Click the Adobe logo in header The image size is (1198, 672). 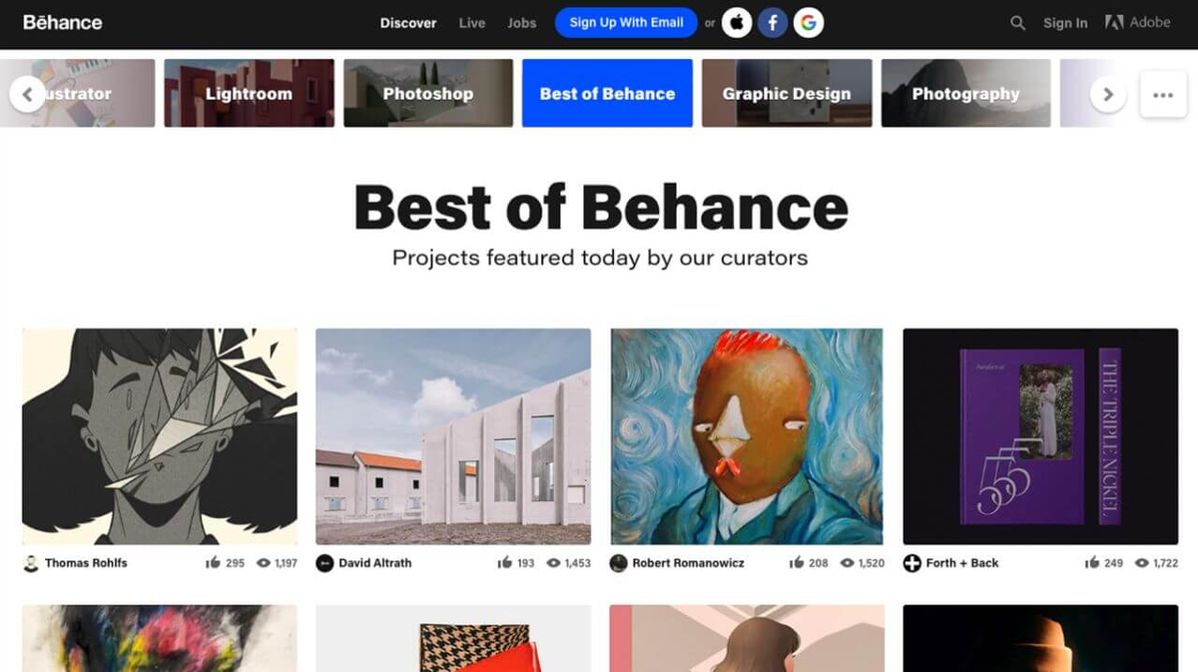click(x=1137, y=22)
